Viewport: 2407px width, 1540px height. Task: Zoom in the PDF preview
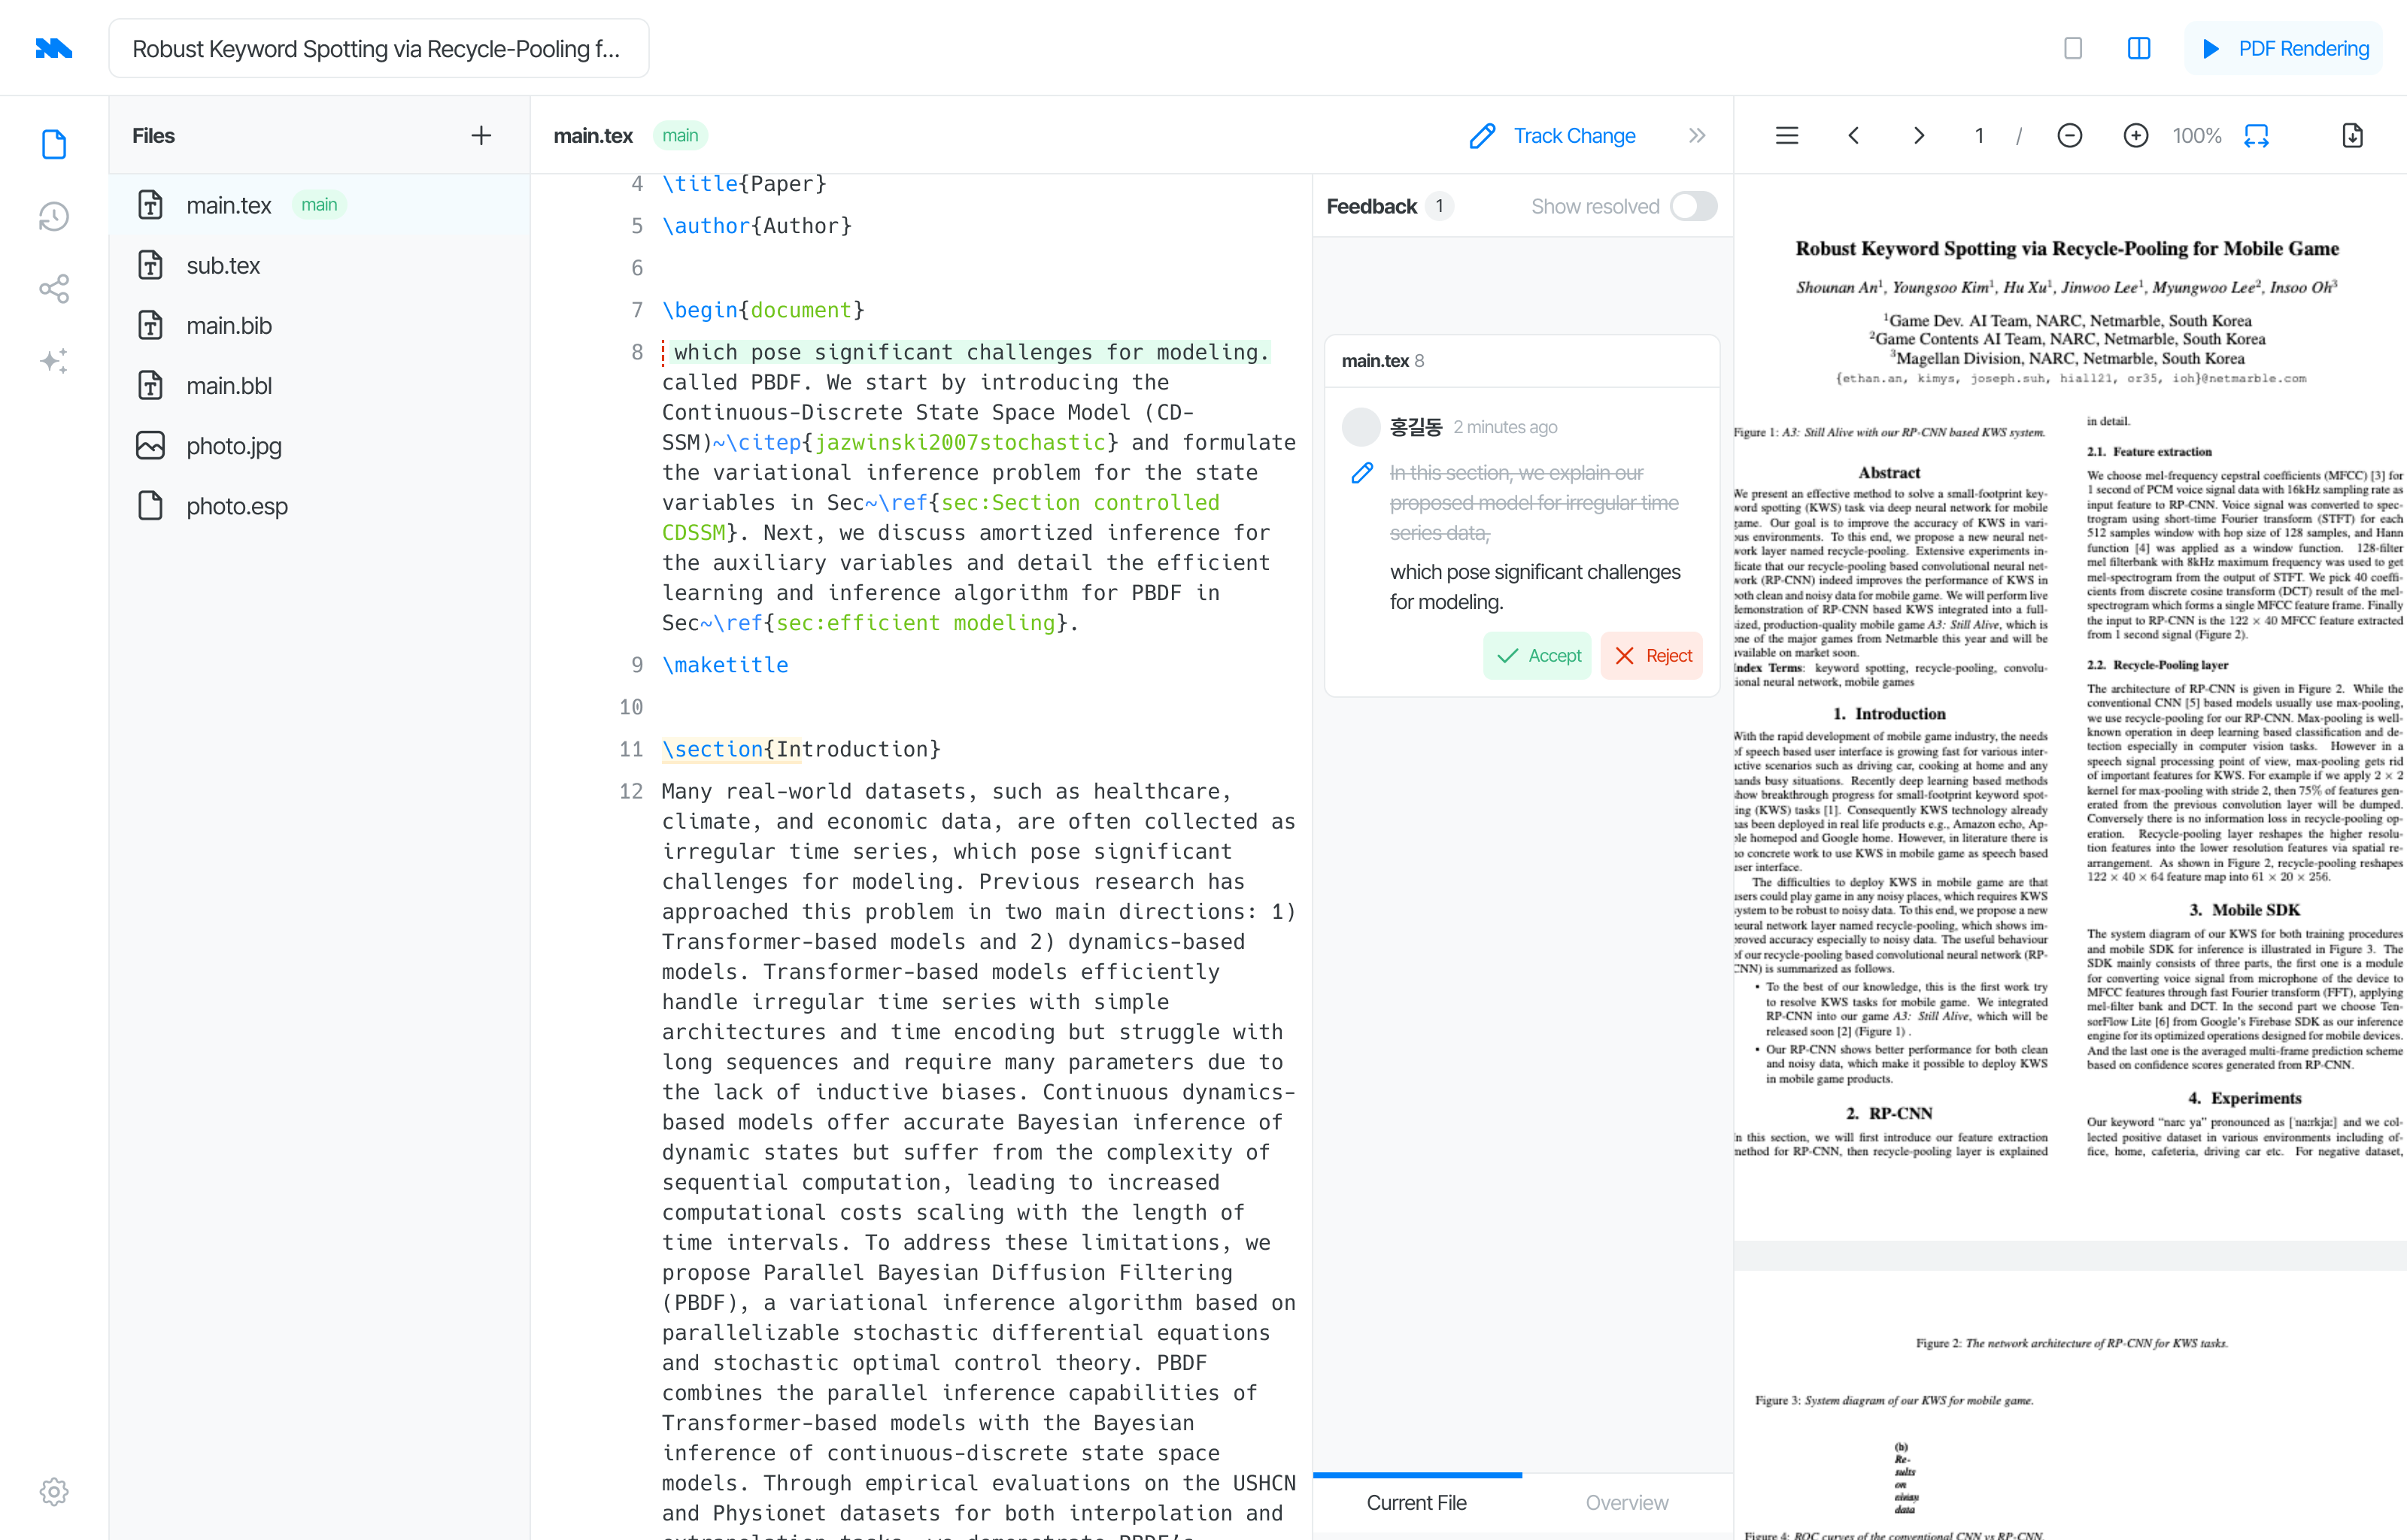tap(2135, 136)
